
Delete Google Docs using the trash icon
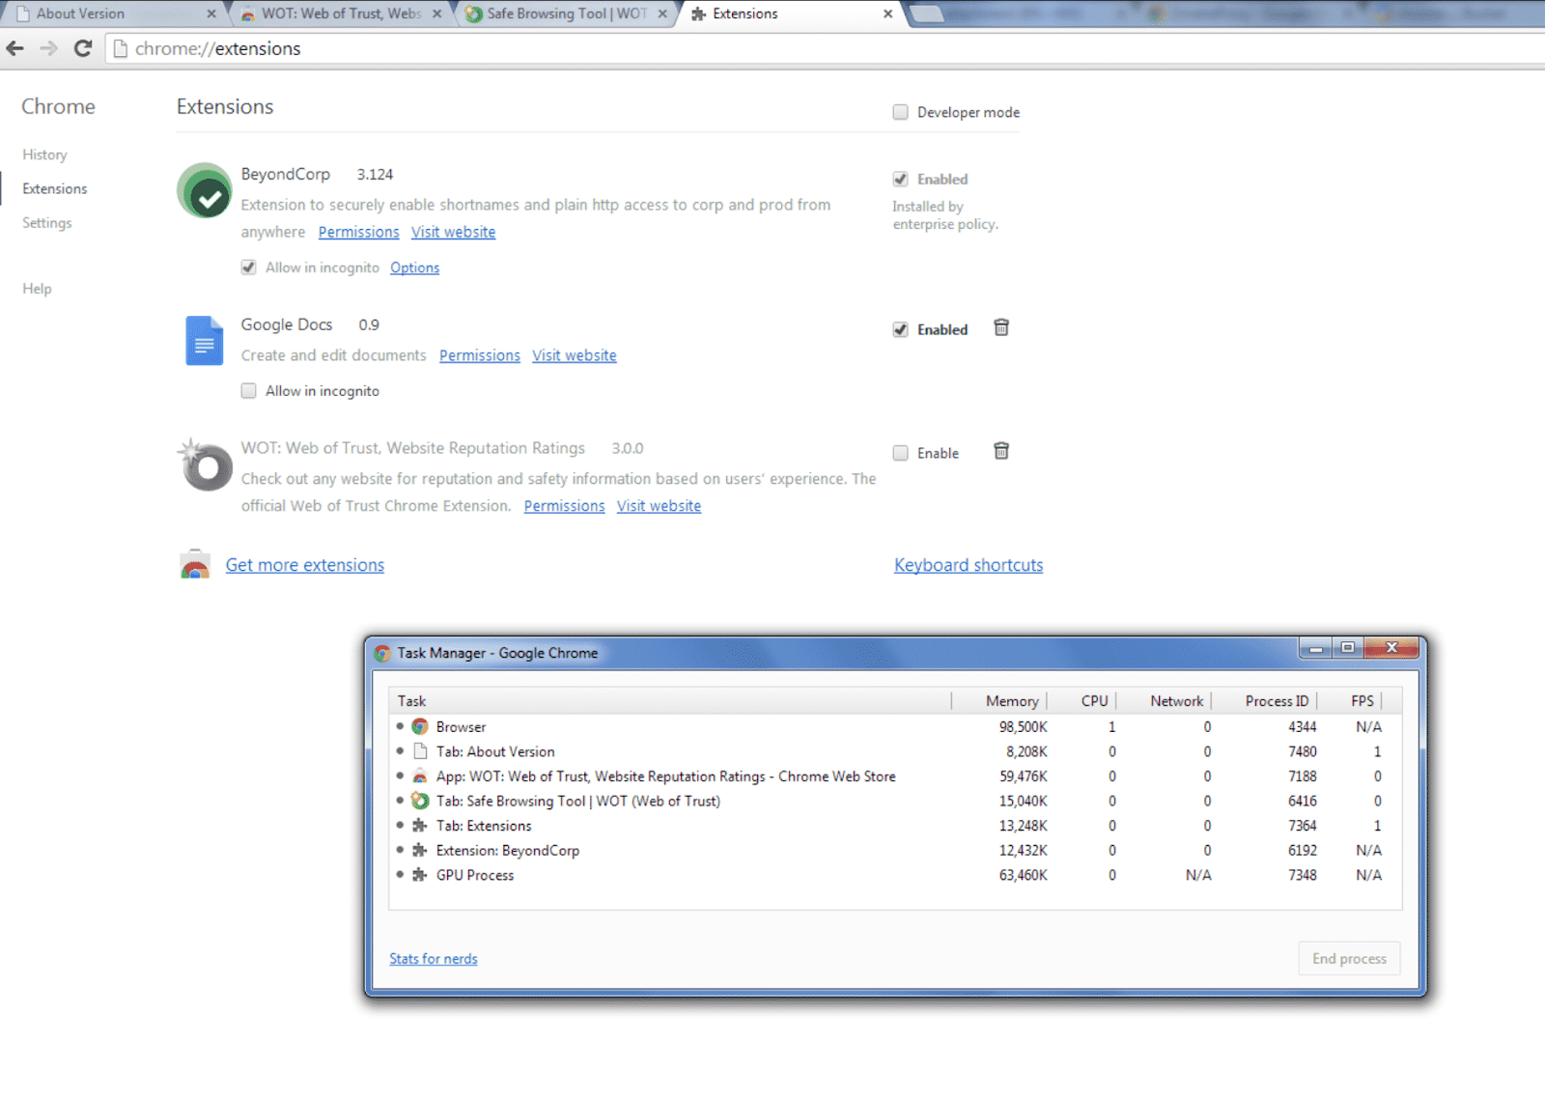coord(1001,327)
